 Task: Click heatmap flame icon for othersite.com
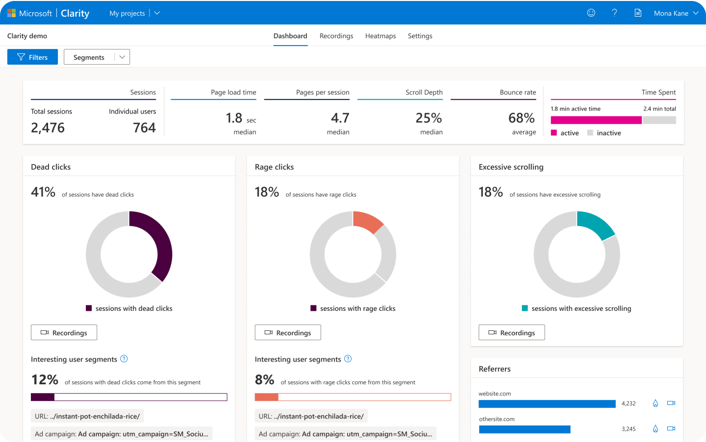(655, 429)
